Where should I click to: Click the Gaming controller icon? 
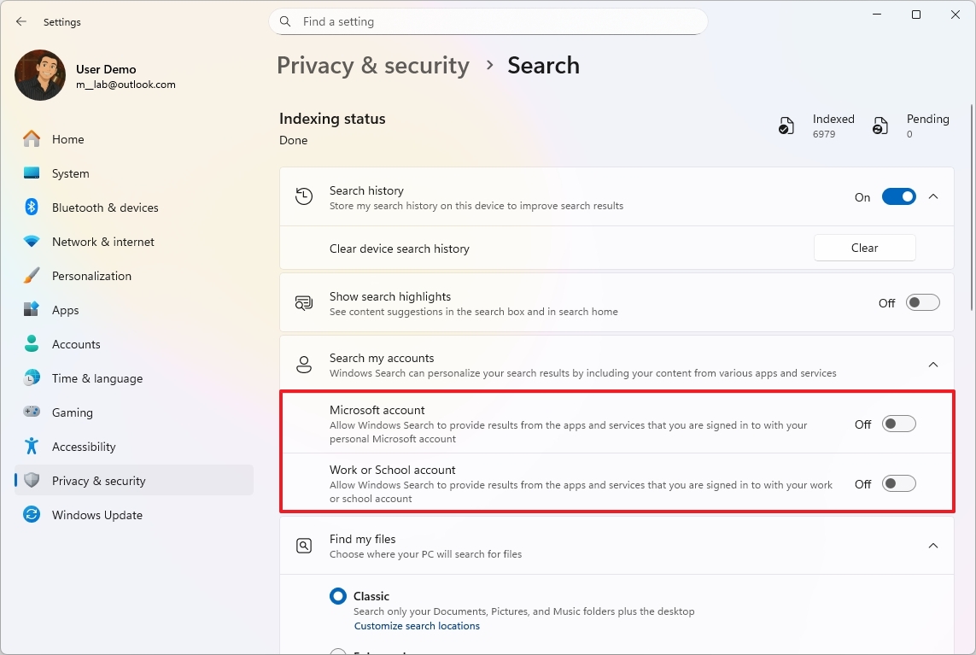(x=32, y=412)
